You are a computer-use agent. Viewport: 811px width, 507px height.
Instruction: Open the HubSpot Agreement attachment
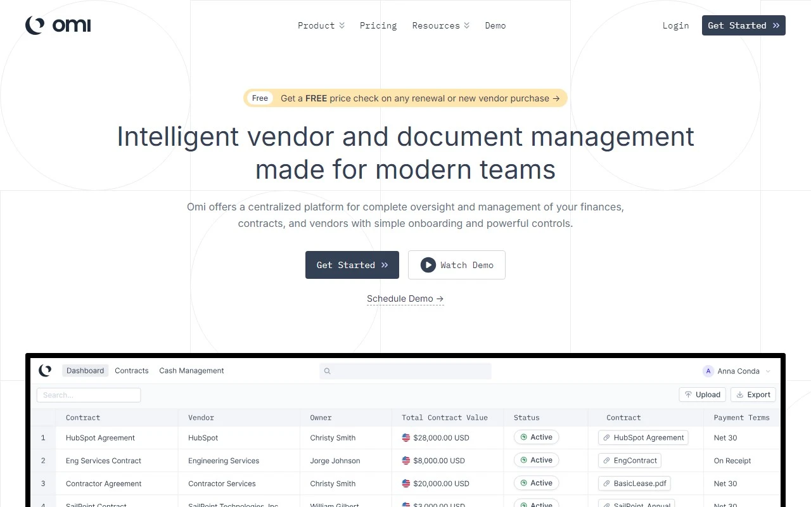tap(643, 437)
